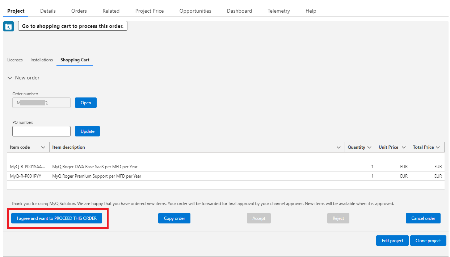Viewport: 450px width, 257px height.
Task: Switch to Licenses sub-tab
Action: [15, 60]
